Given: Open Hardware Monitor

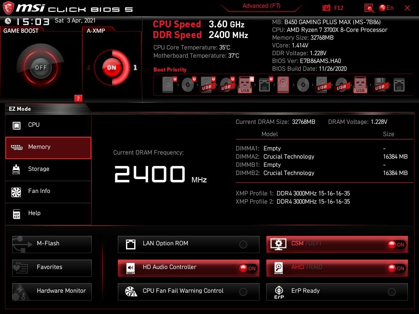Looking at the screenshot, I should (x=52, y=292).
